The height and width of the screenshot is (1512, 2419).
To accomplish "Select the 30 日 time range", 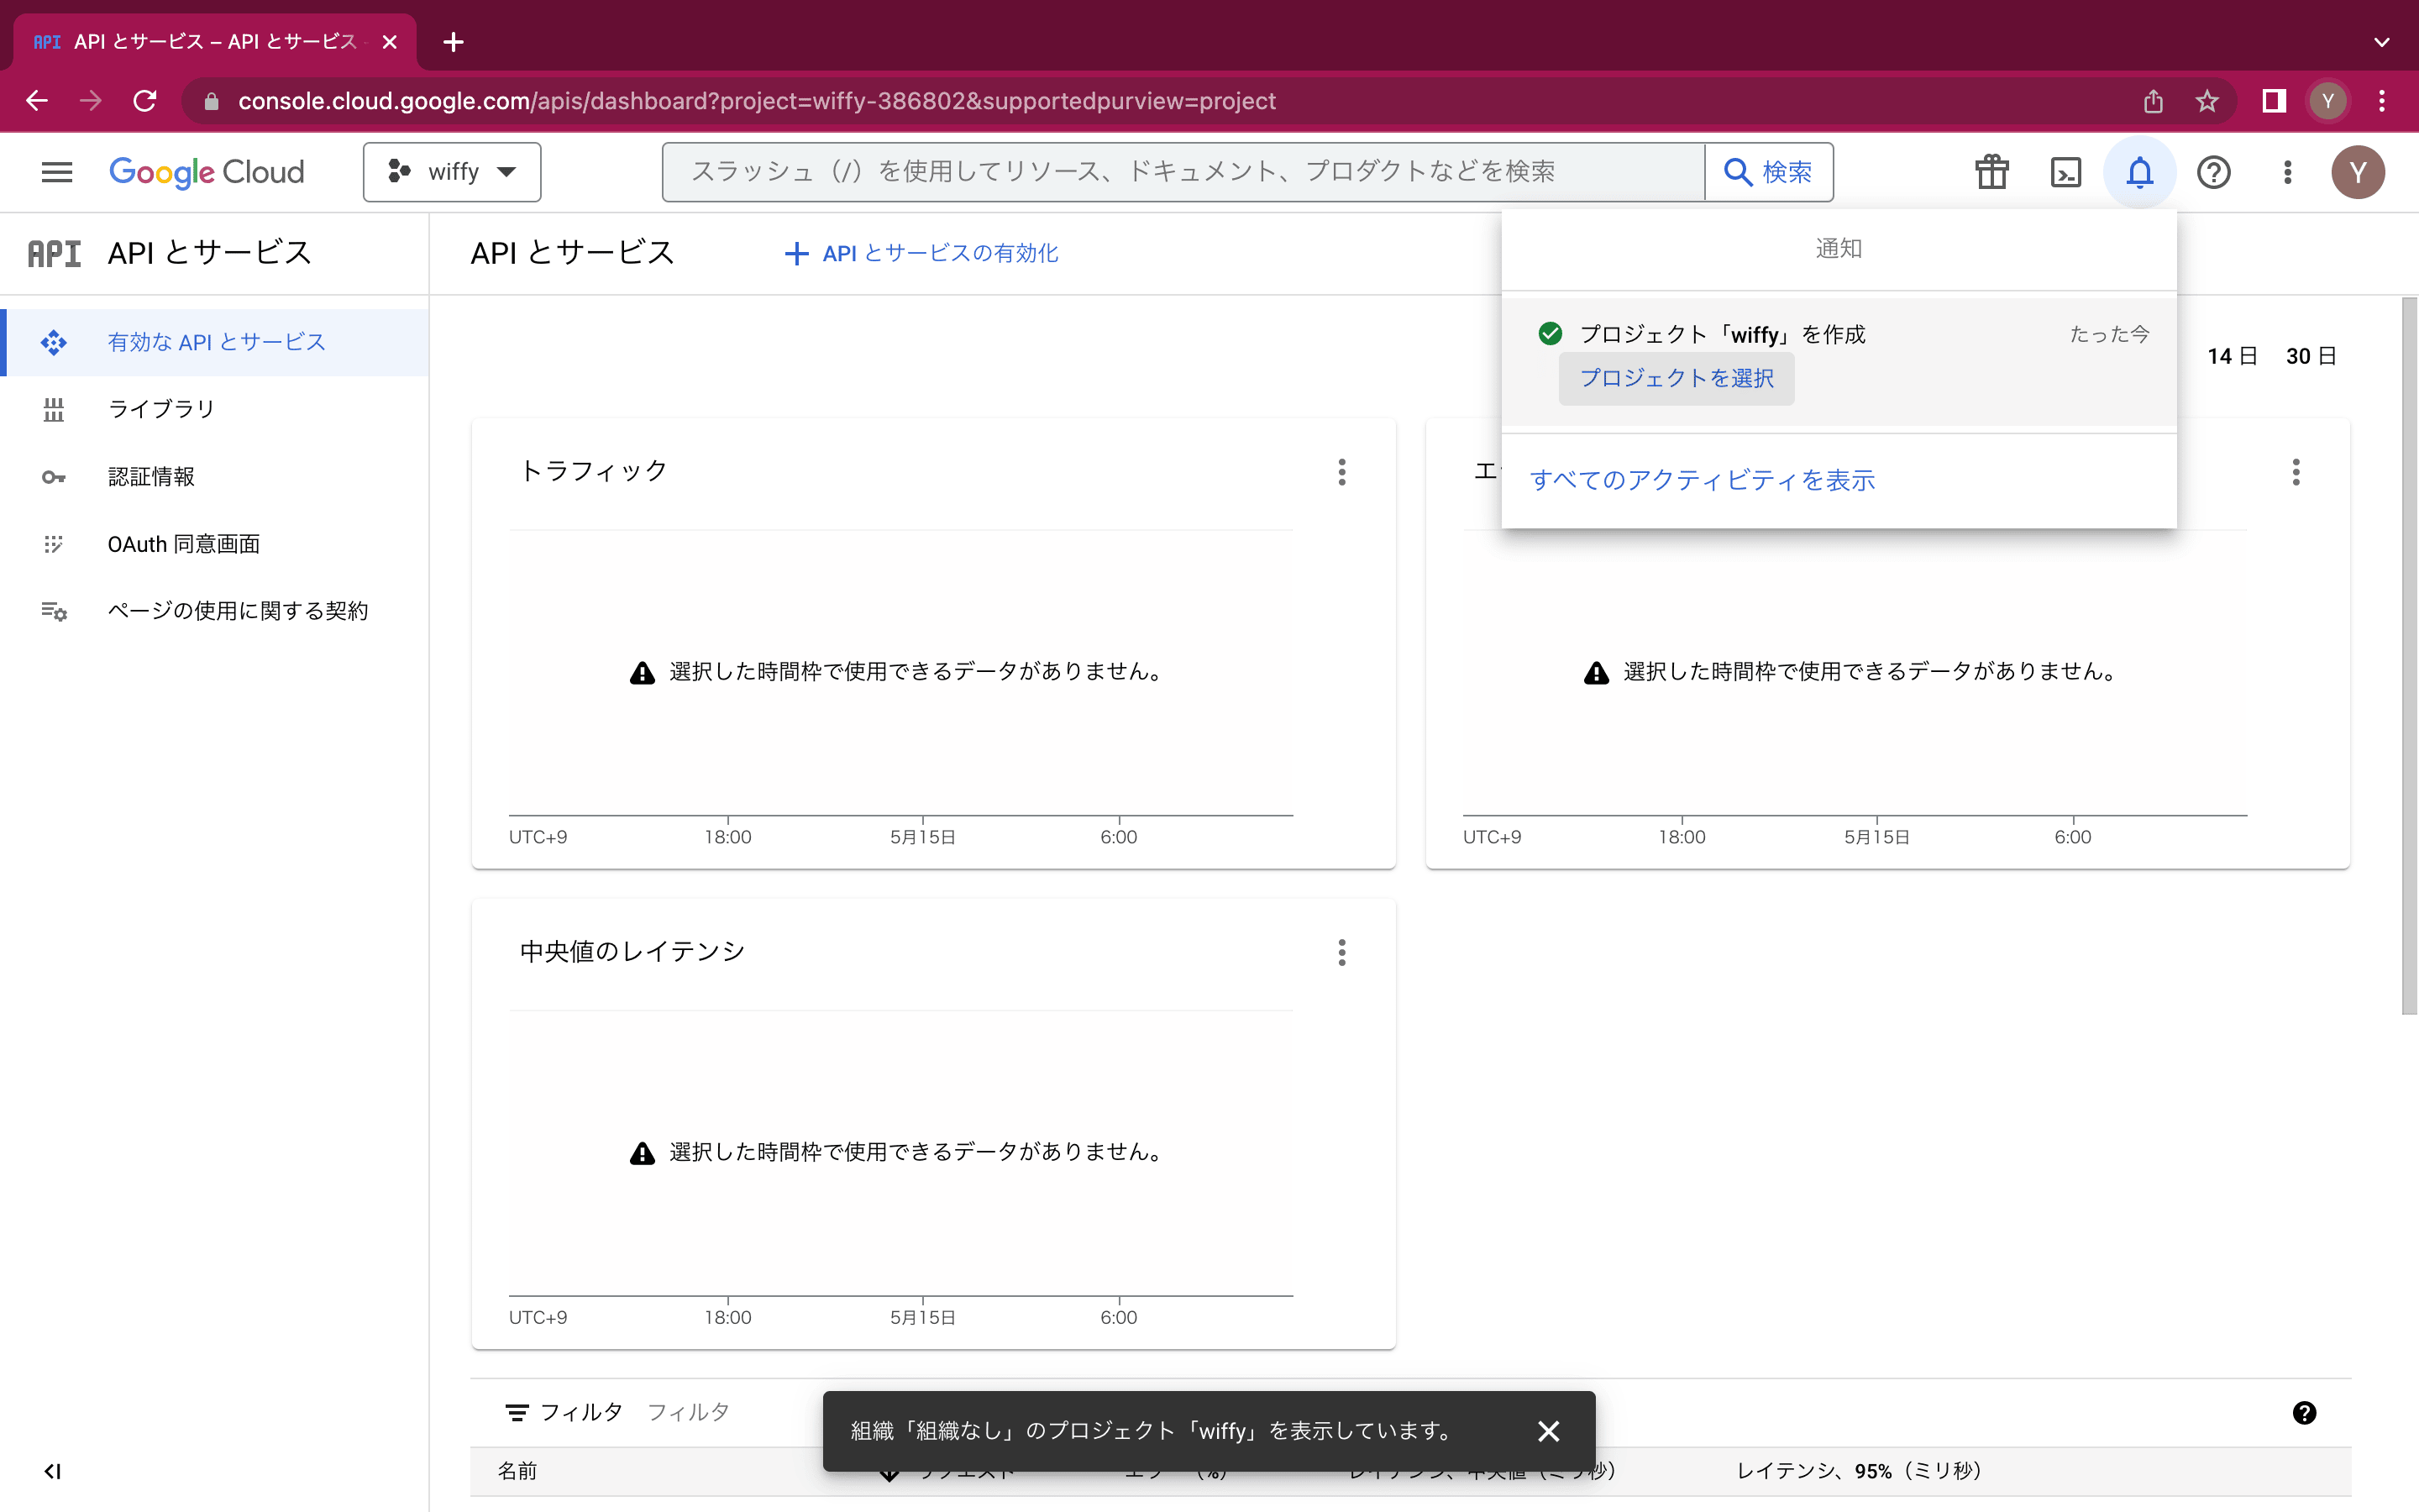I will coord(2311,356).
